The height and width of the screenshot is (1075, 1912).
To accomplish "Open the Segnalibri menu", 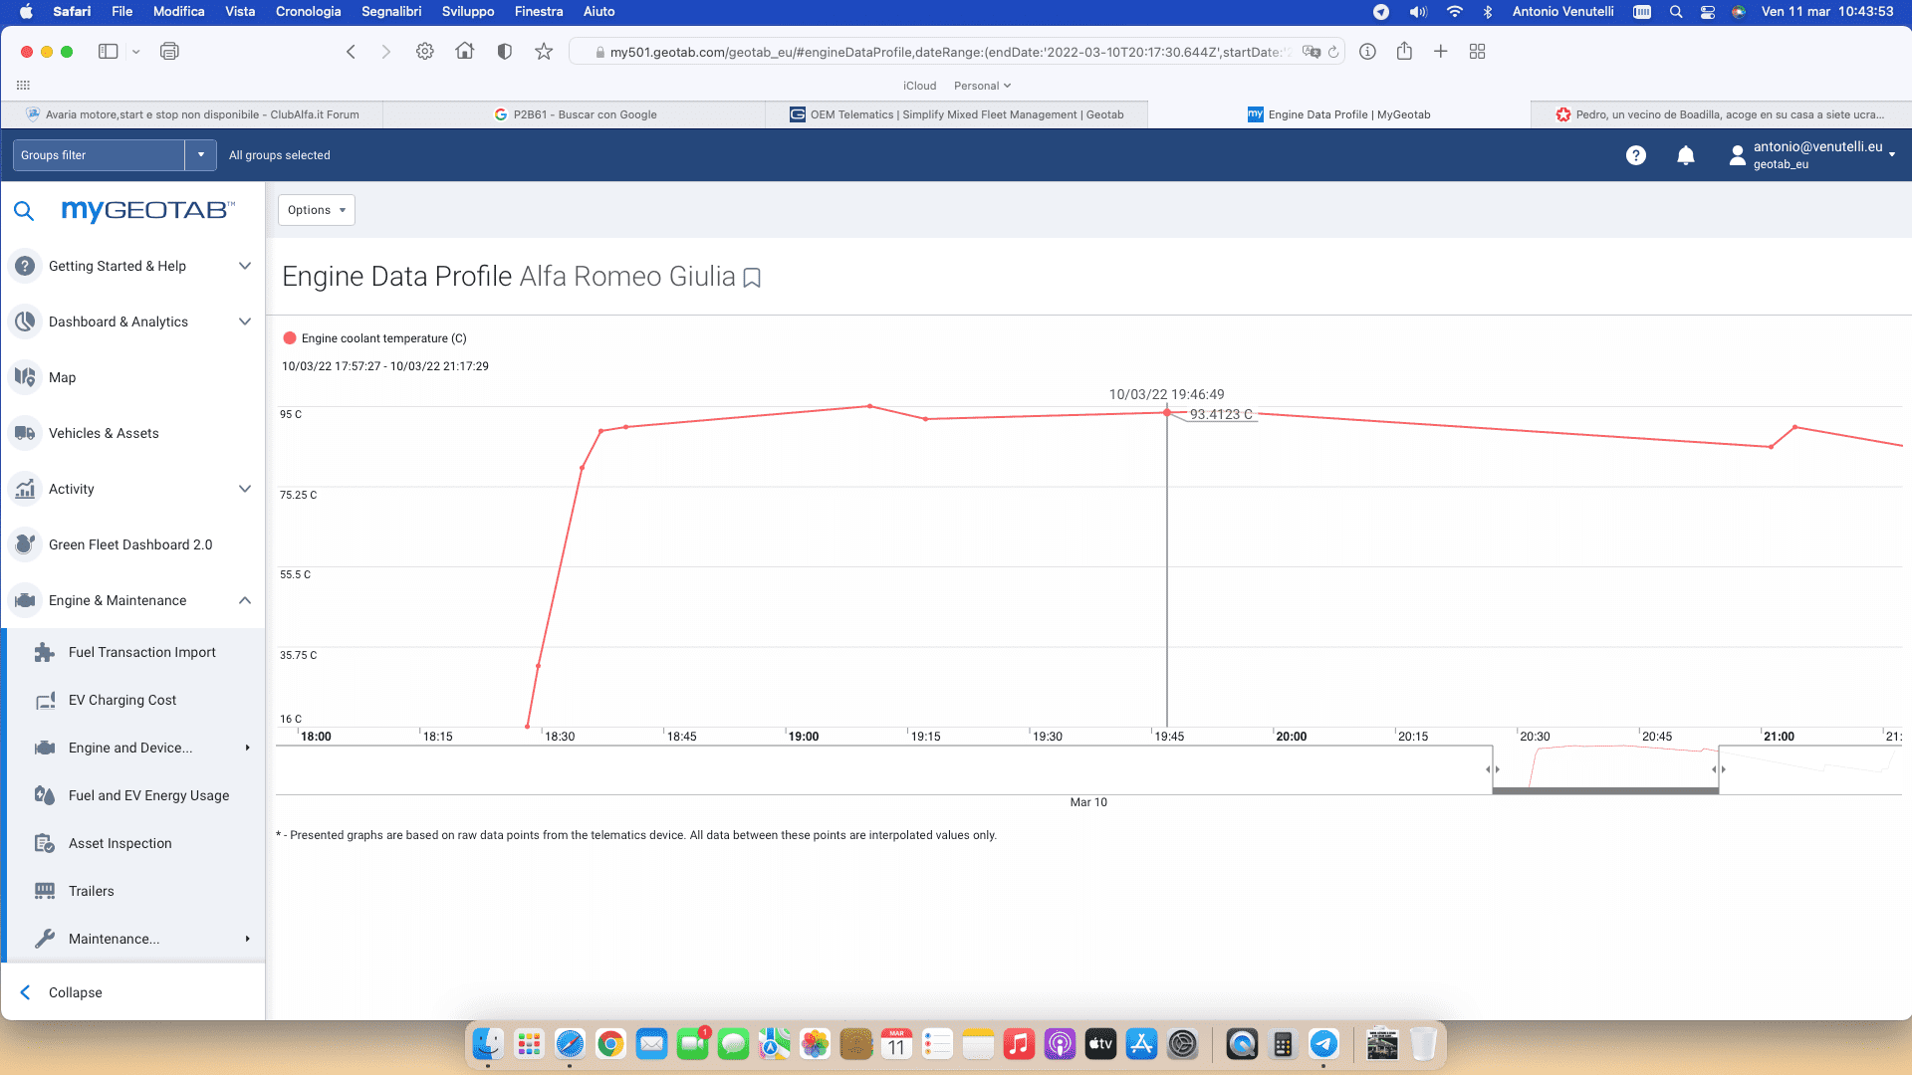I will (x=391, y=12).
